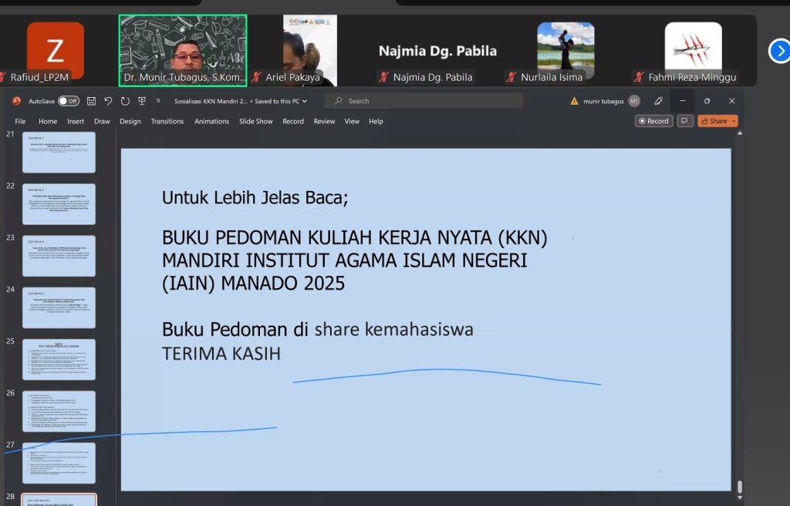Click the Search box in title bar
This screenshot has height=506, width=790.
point(424,101)
